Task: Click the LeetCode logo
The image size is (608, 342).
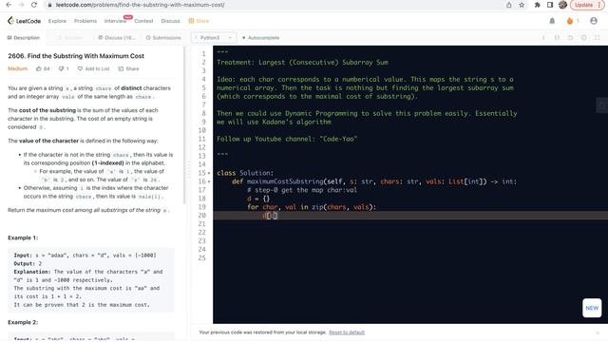Action: tap(24, 21)
